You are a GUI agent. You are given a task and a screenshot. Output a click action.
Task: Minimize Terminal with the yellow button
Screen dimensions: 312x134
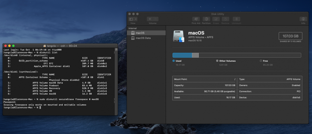coord(9,46)
